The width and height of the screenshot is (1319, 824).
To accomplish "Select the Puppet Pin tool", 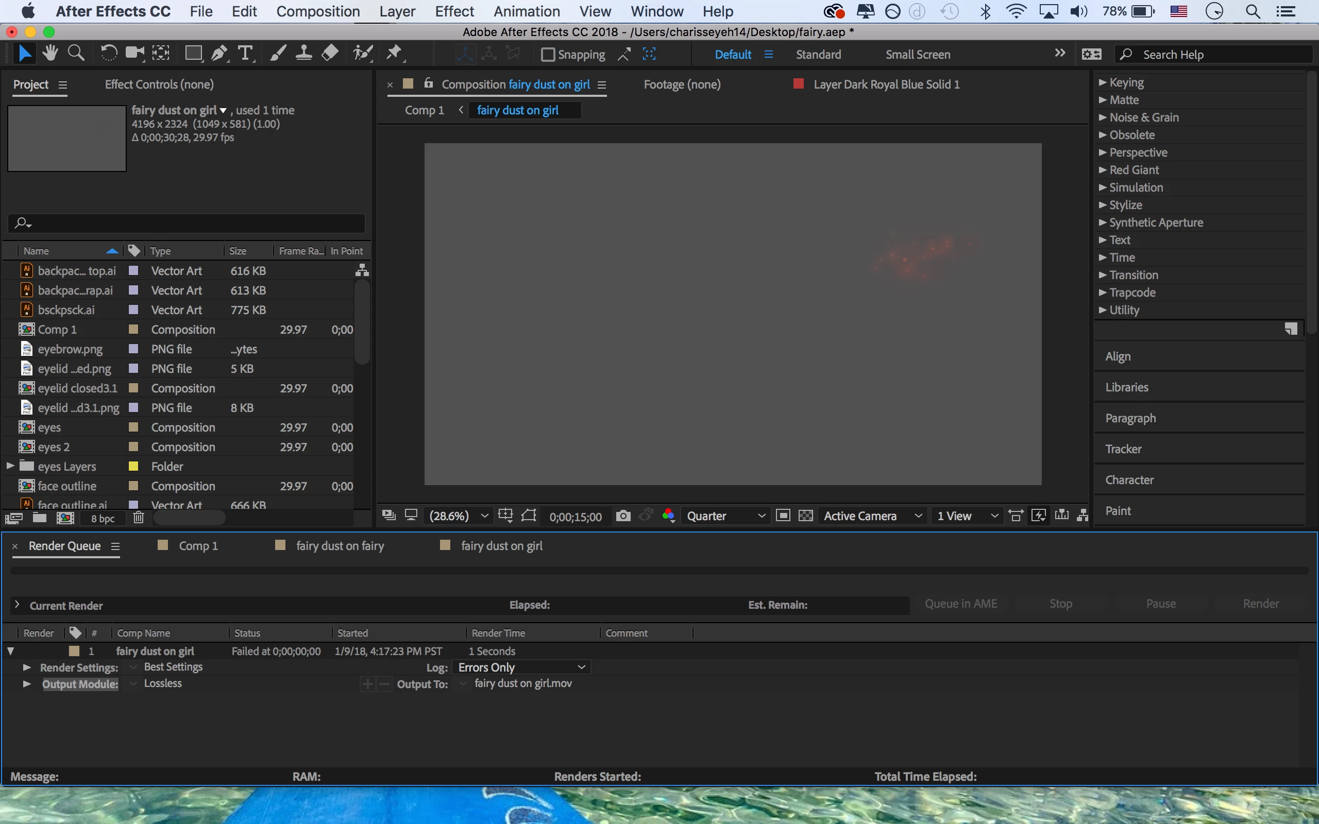I will coord(394,54).
